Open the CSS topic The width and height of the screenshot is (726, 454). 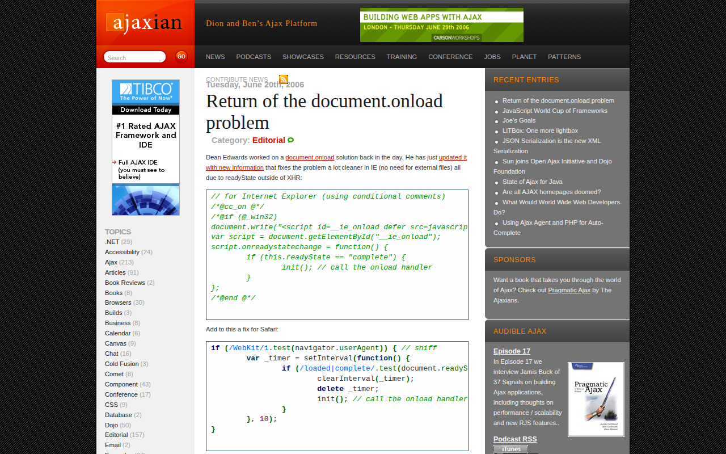(x=111, y=405)
